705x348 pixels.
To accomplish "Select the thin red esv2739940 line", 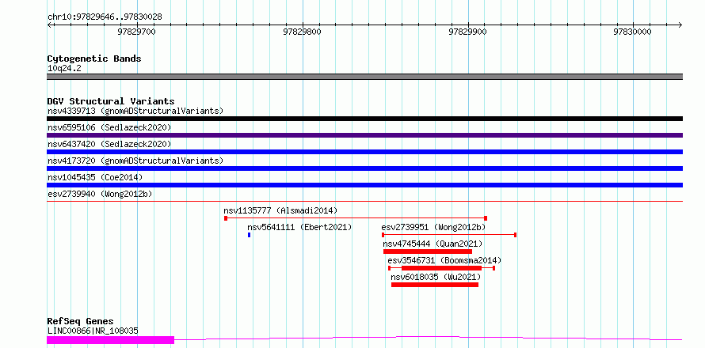I will [x=364, y=201].
